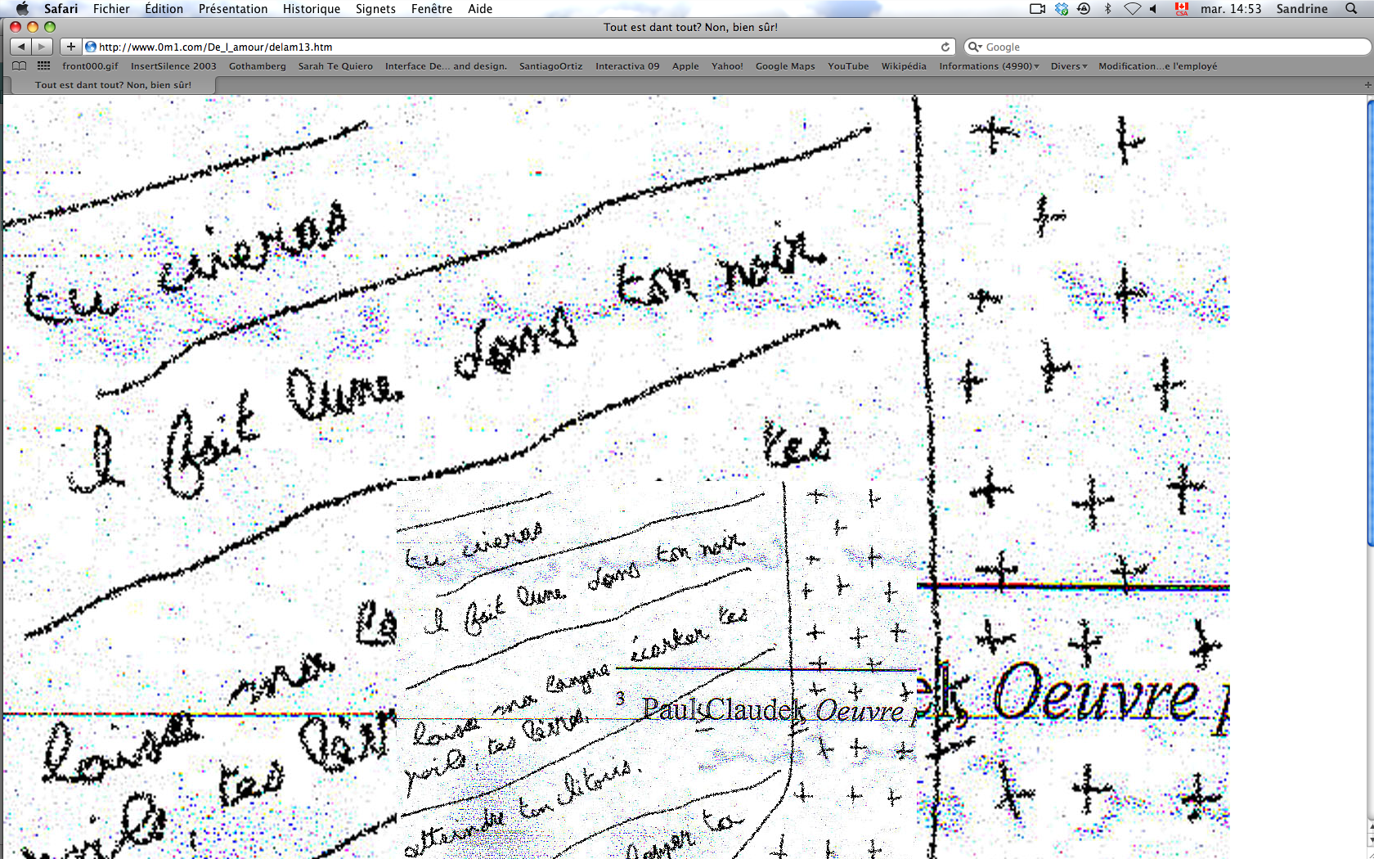Screen dimensions: 1374x859
Task: Open the InsertSilence 2003 bookmark
Action: point(173,66)
